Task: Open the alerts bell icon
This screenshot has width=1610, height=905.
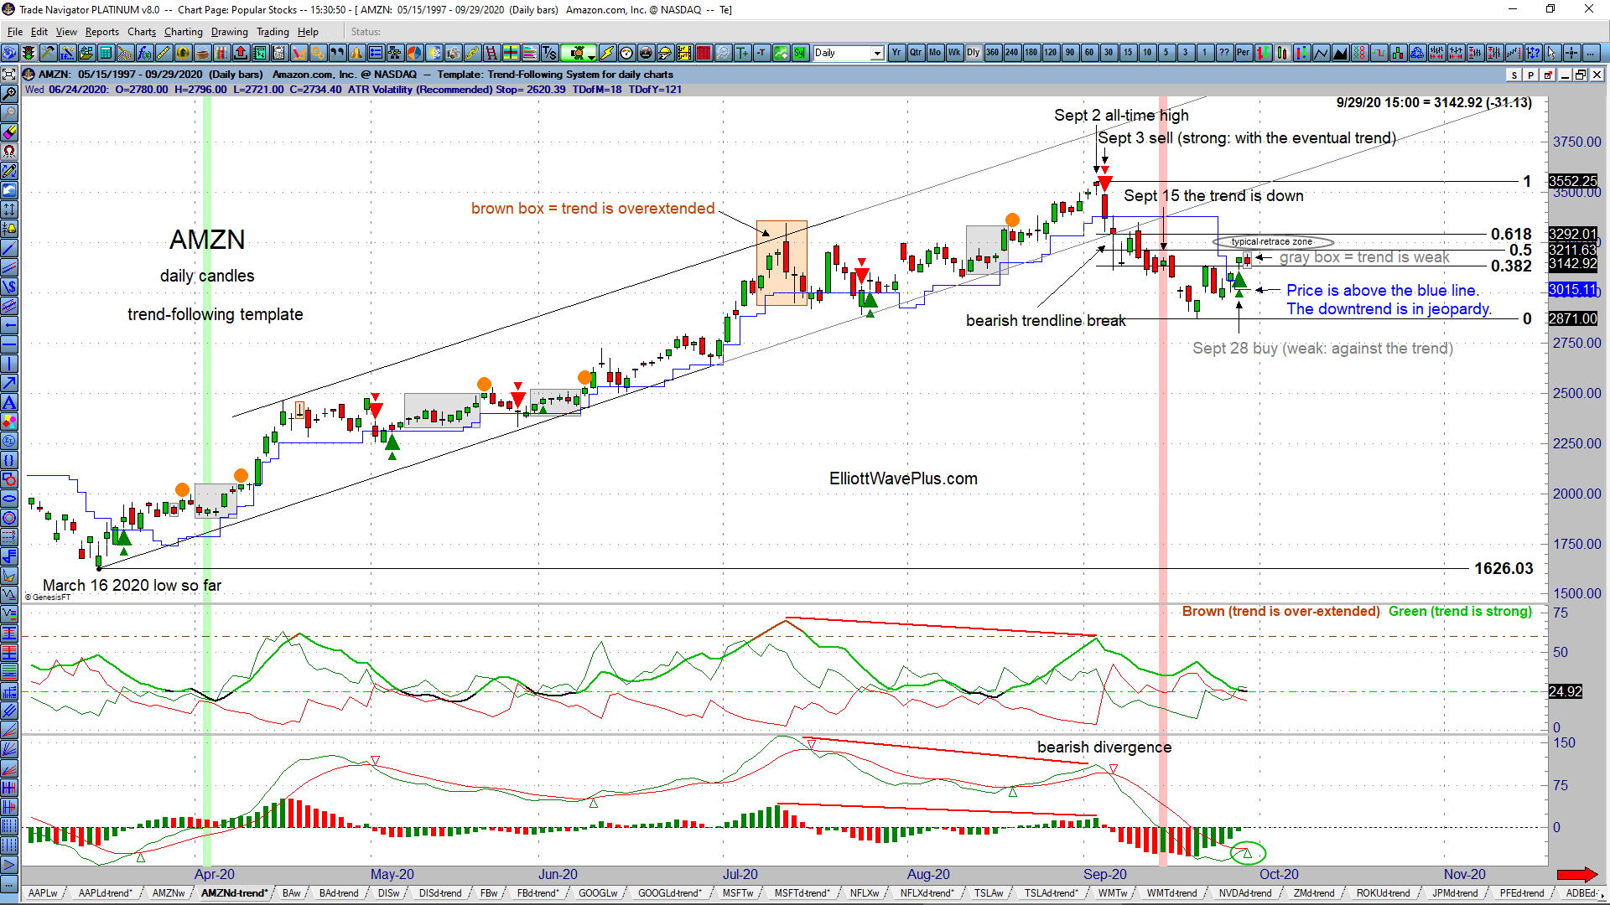Action: click(356, 52)
